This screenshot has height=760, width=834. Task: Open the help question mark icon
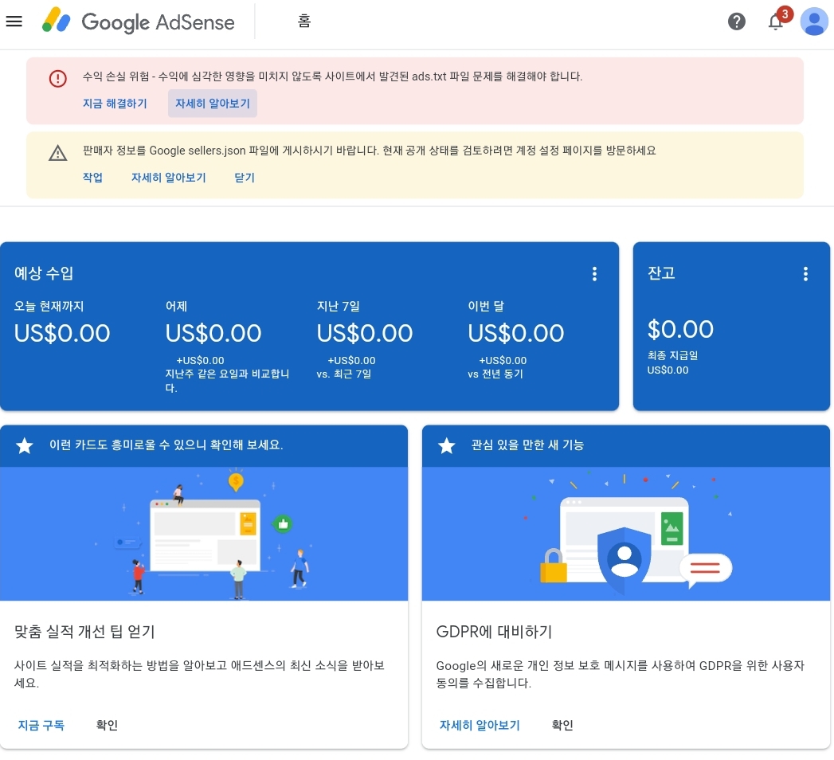736,22
